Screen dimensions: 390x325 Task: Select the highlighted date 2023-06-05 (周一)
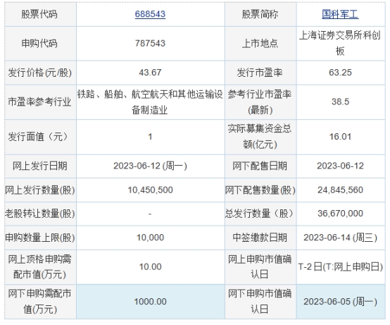pos(340,302)
